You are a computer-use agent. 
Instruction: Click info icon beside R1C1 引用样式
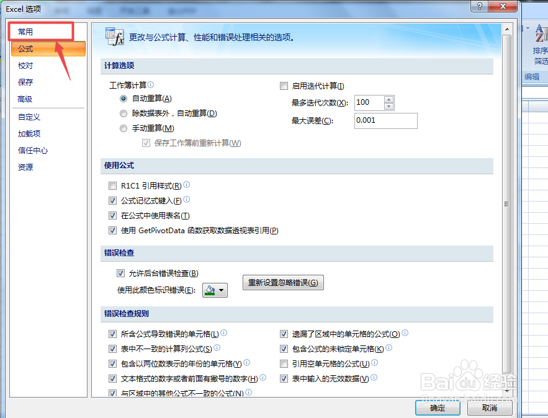[187, 184]
